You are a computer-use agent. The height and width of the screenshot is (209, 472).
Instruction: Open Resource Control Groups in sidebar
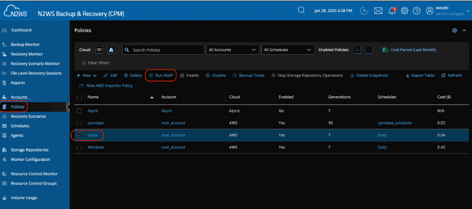point(35,183)
